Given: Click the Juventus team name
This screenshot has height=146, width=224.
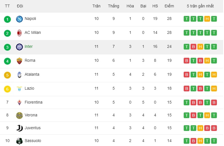Looking at the screenshot, I should tap(33, 128).
